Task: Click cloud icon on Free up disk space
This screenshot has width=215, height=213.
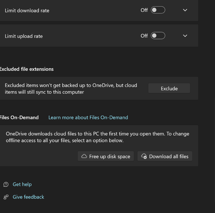Action: pos(84,156)
